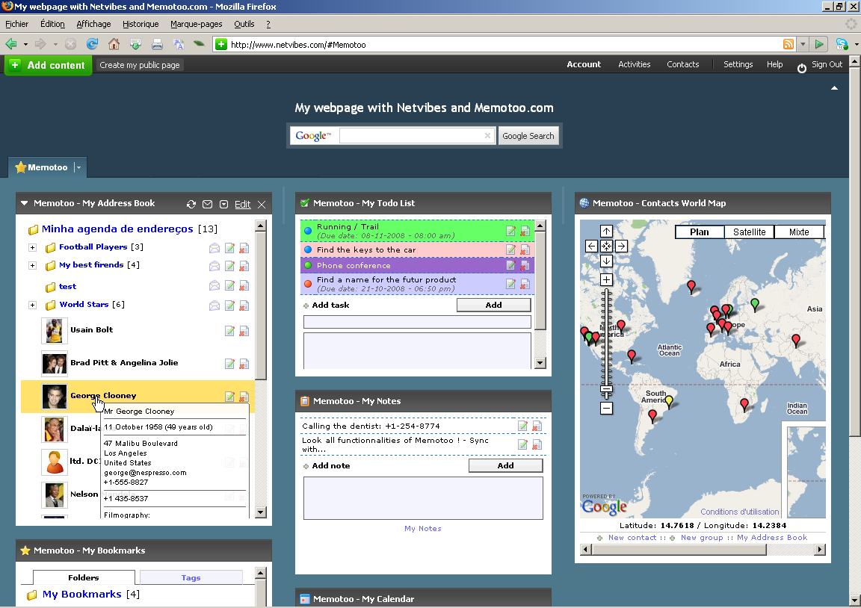Click the envelope icon in the Address Book header
861x608 pixels.
tap(207, 204)
